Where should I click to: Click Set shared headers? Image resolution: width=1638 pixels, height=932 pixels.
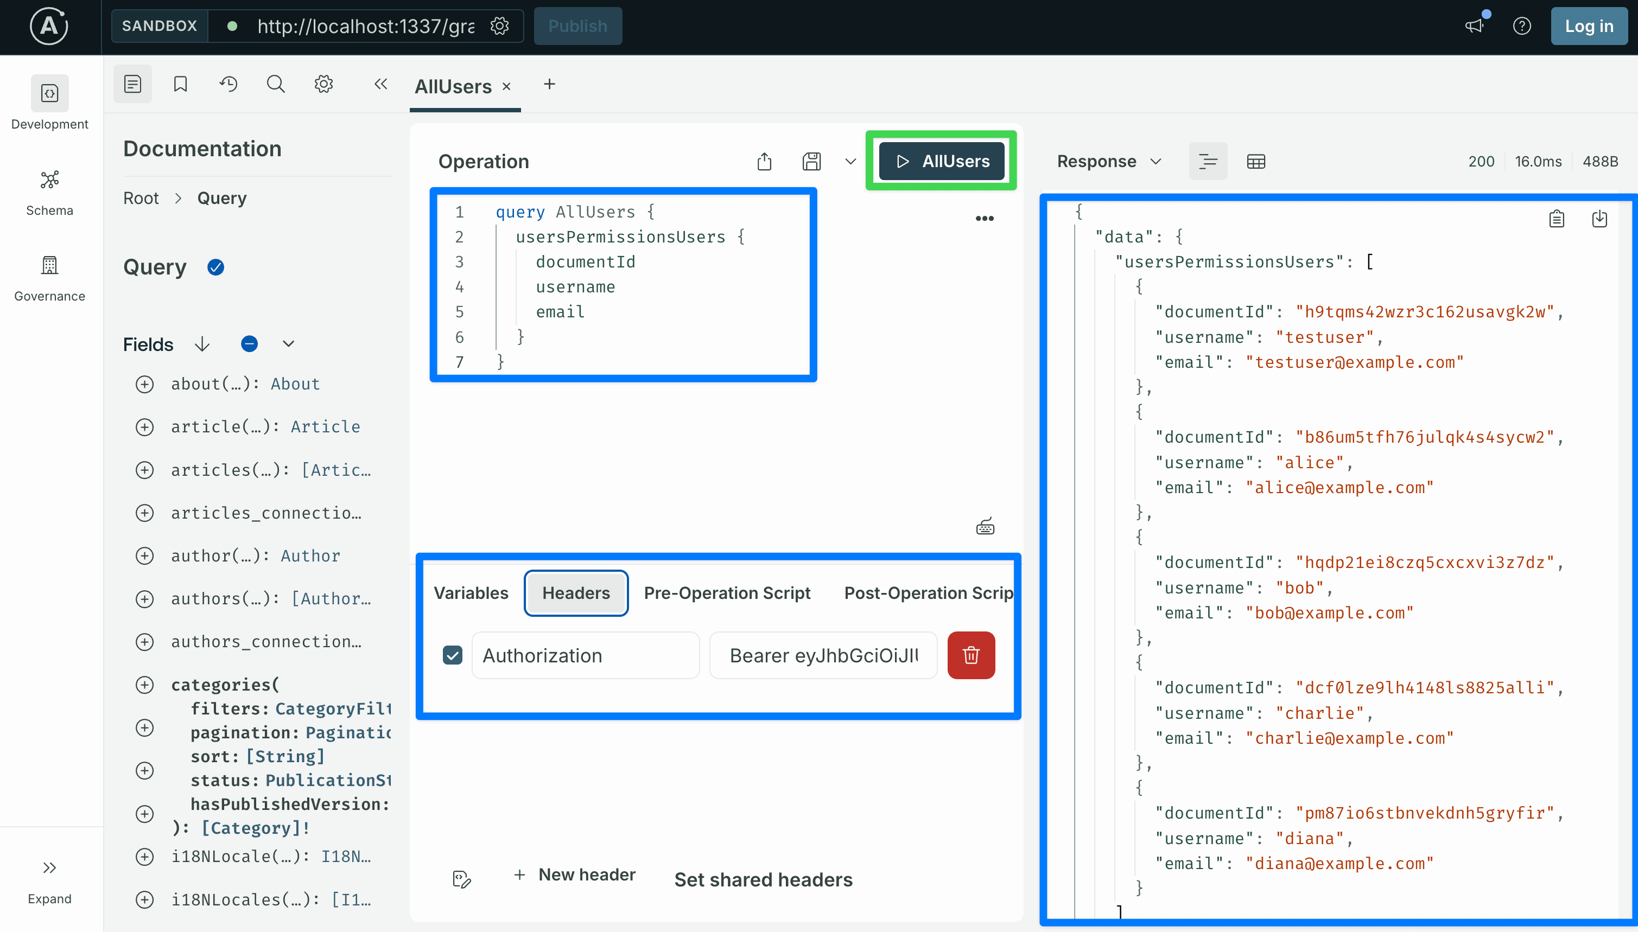pyautogui.click(x=763, y=879)
